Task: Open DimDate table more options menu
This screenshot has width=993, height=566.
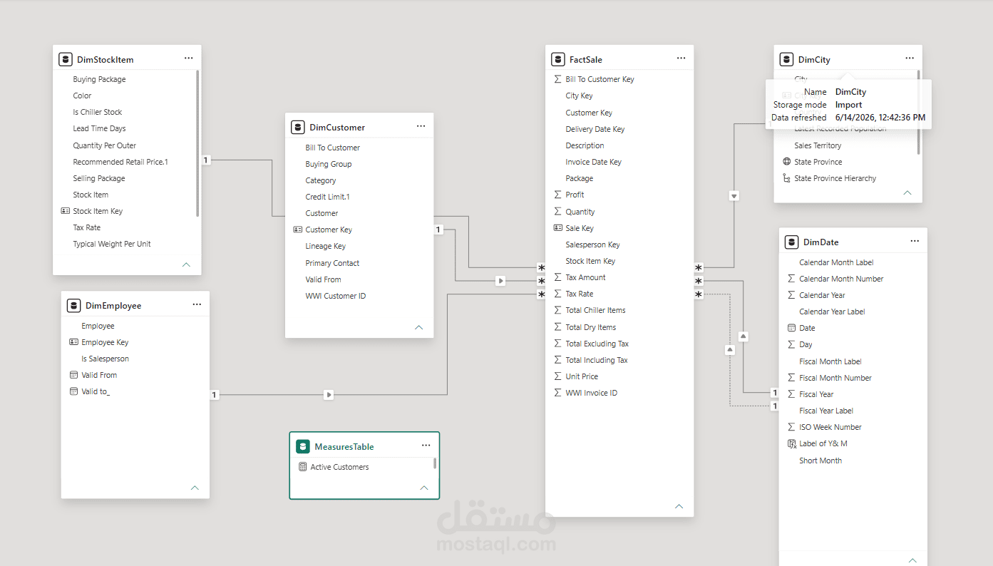Action: (x=915, y=241)
